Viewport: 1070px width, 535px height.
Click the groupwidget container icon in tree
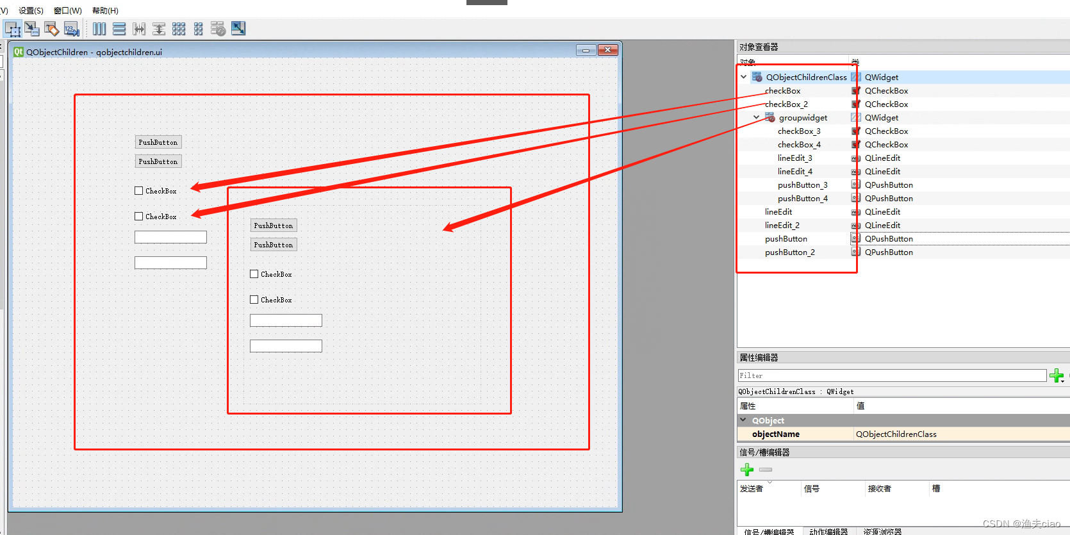(x=770, y=117)
